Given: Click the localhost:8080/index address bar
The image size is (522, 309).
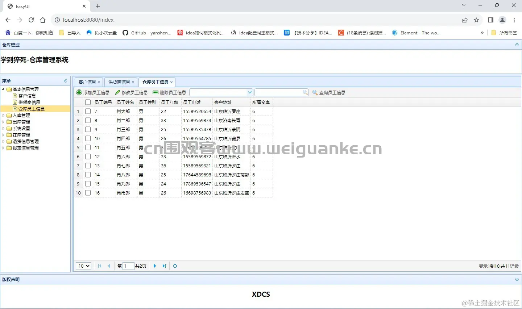Looking at the screenshot, I should (x=88, y=20).
